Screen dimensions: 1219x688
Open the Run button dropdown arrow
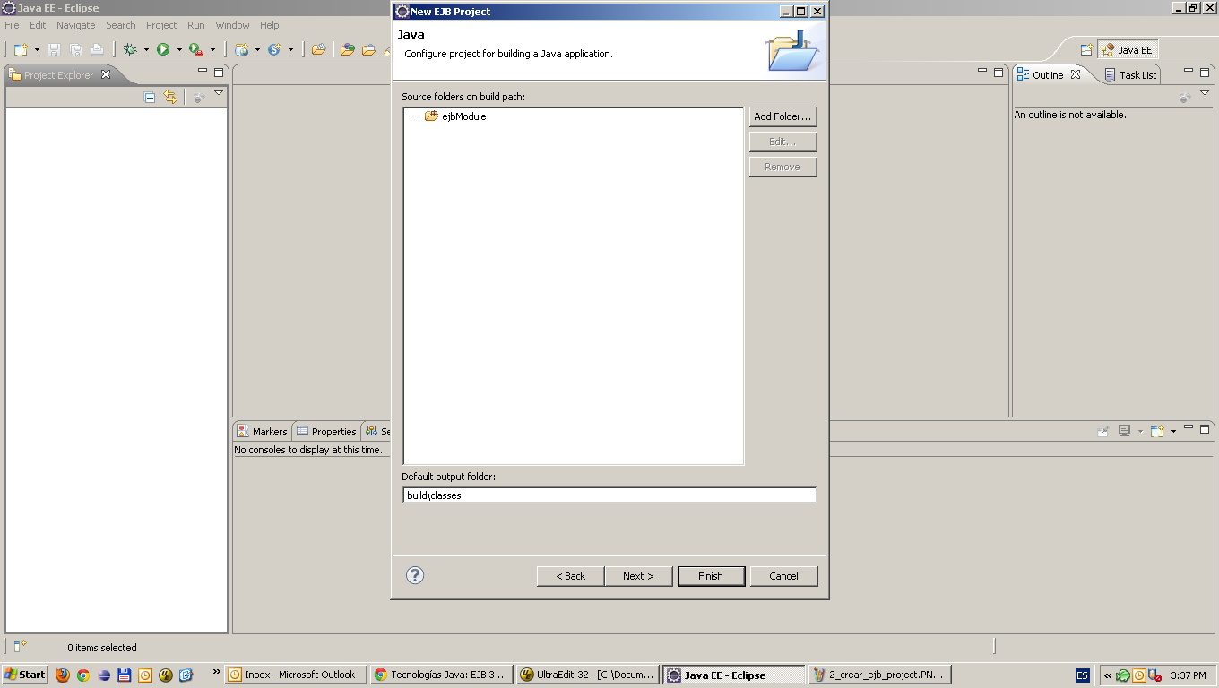pyautogui.click(x=179, y=49)
